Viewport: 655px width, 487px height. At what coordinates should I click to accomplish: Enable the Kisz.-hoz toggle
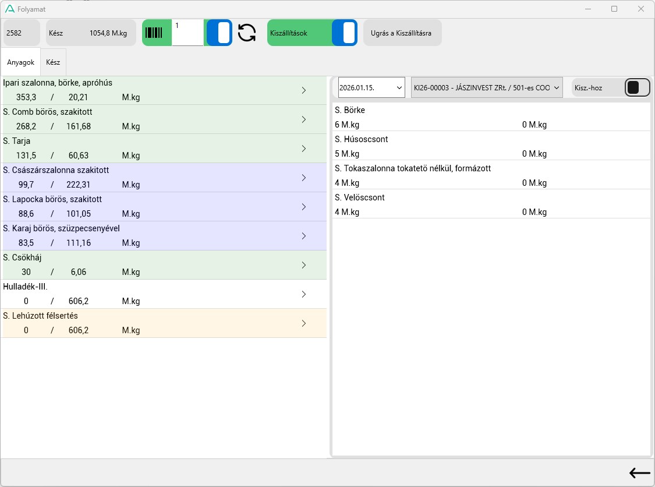(x=637, y=87)
